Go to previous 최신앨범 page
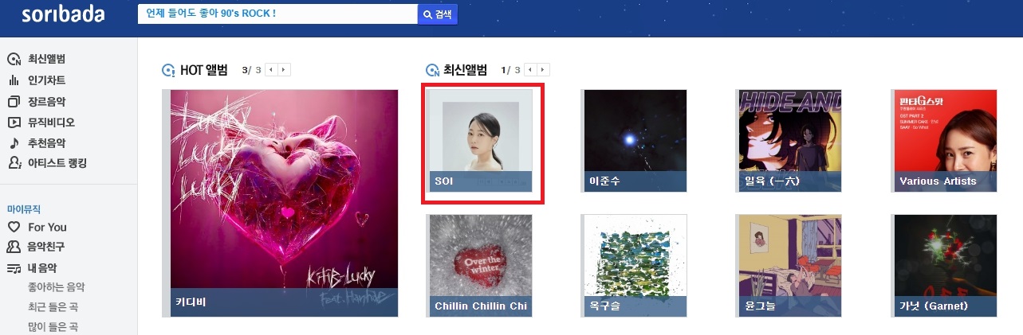The width and height of the screenshot is (1023, 335). coord(529,70)
